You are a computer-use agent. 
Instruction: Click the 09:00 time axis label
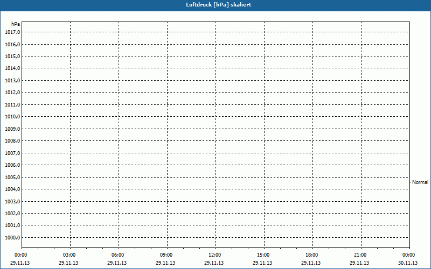[x=166, y=255]
